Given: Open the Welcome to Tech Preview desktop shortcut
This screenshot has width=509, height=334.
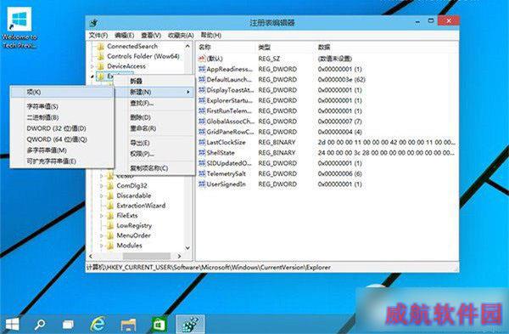Looking at the screenshot, I should (x=20, y=28).
